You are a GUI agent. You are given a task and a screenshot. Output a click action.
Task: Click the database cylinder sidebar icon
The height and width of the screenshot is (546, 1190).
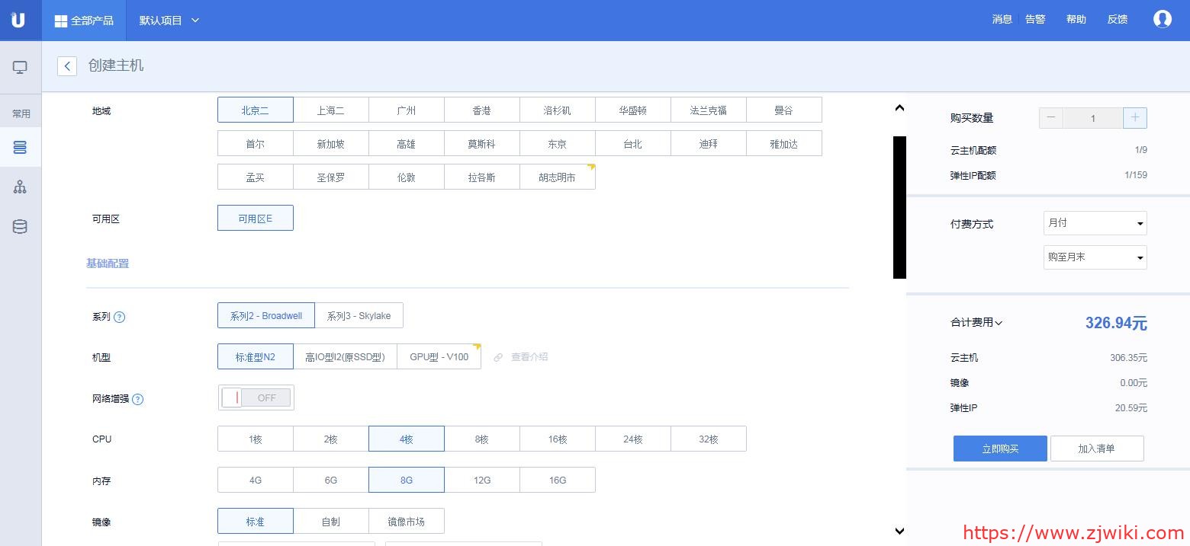tap(20, 227)
